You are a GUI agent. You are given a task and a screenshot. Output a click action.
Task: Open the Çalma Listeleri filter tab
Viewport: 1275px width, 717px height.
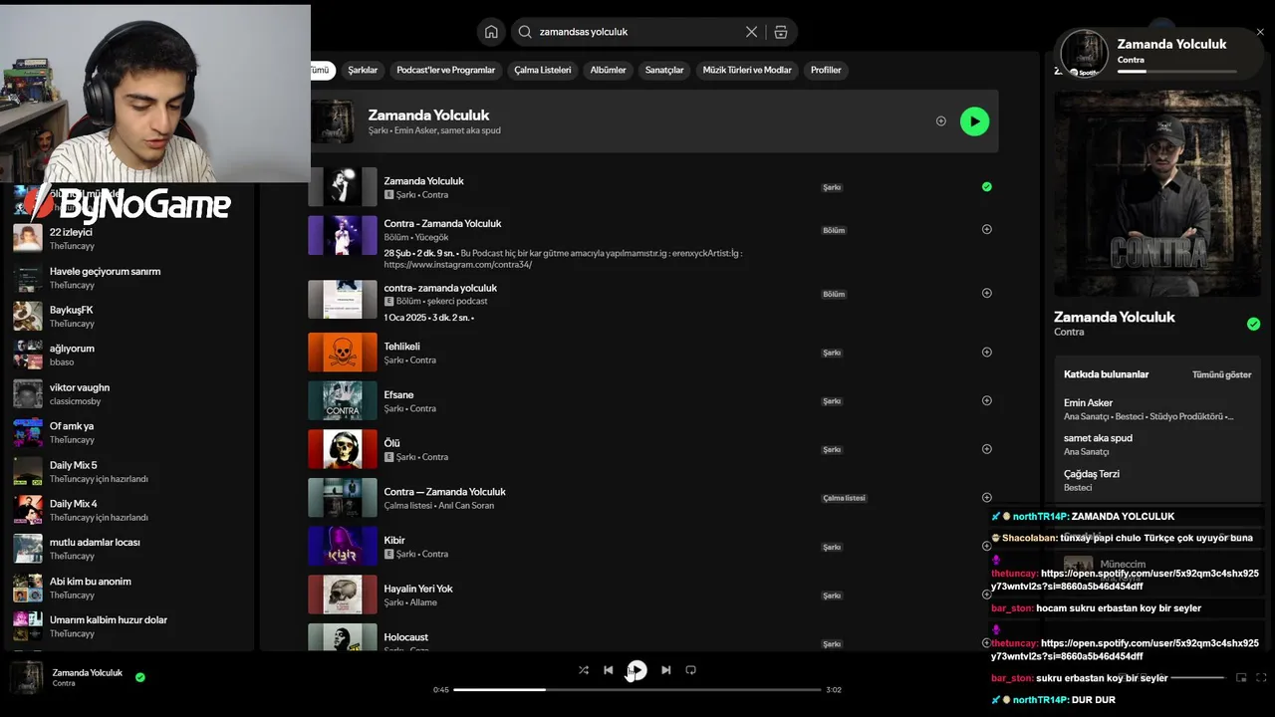pyautogui.click(x=543, y=70)
